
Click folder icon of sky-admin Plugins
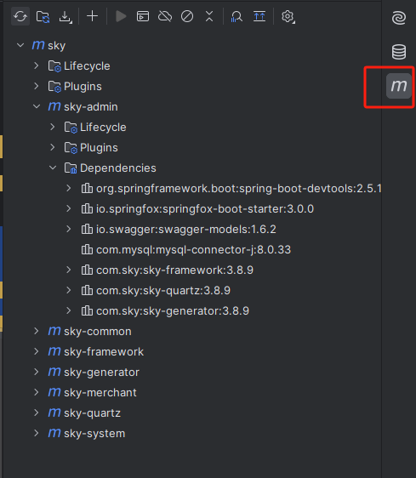(x=71, y=148)
